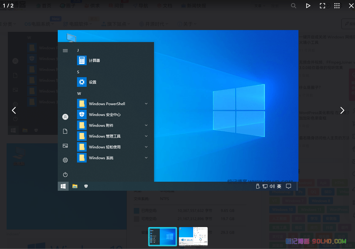355x249 pixels.
Task: Open 圈子 in the dimmed site navigation
Action: click(67, 6)
